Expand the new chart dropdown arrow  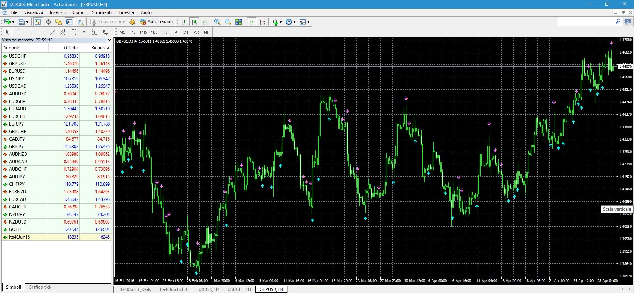point(14,22)
